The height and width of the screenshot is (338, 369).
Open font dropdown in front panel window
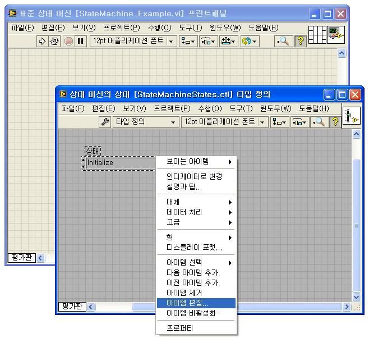point(133,41)
